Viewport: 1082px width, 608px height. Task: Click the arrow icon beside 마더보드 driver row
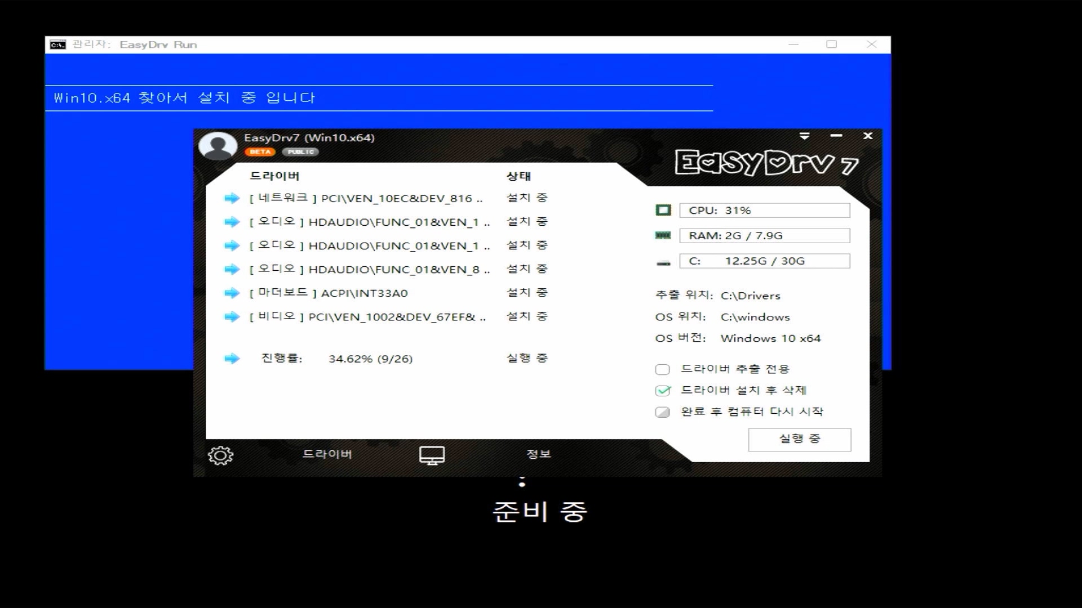coord(232,293)
